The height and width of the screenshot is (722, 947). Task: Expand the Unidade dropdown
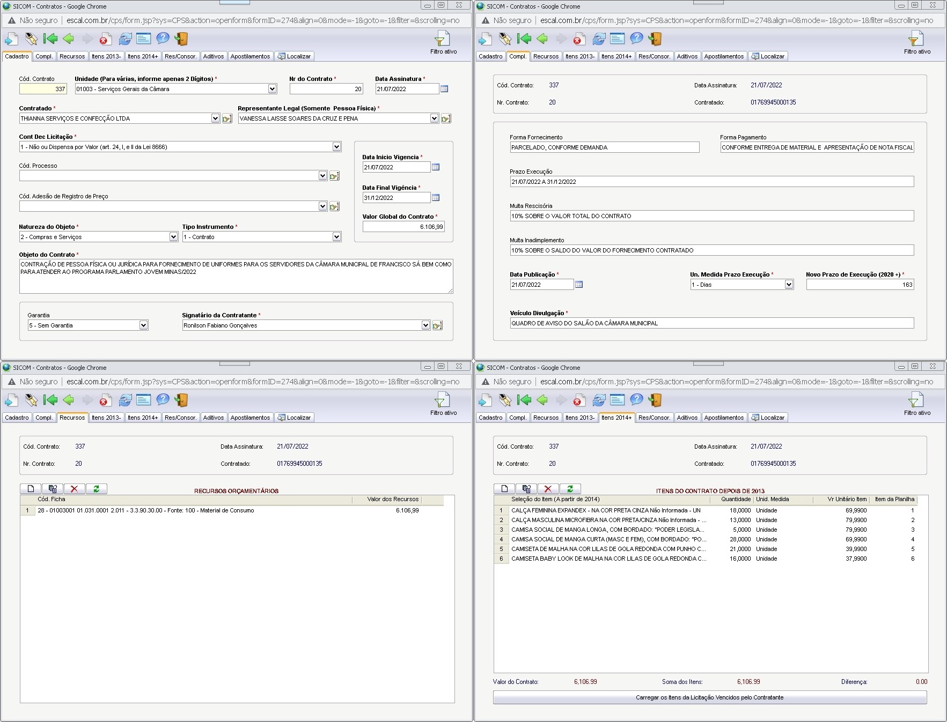(272, 89)
